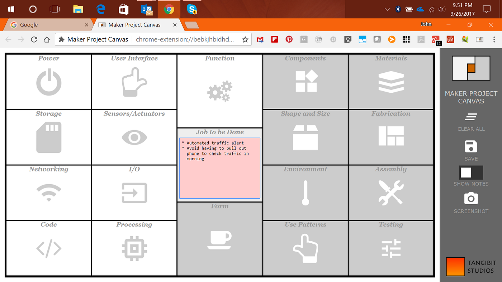
Task: Click Clear All in the sidebar
Action: (471, 120)
